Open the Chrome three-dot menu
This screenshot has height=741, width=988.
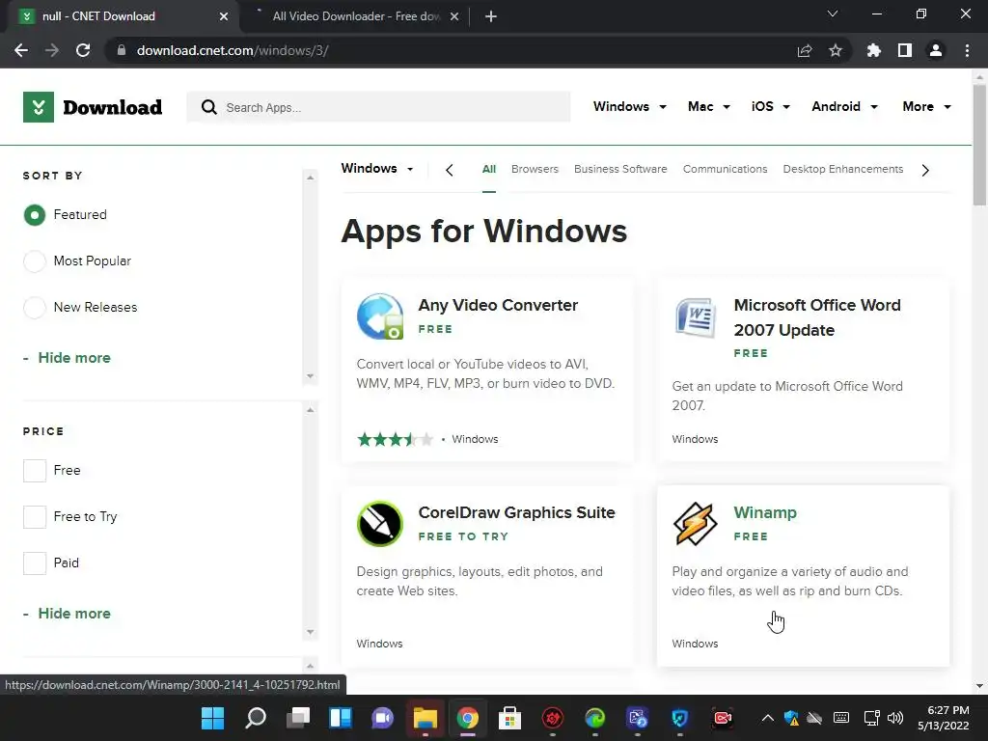click(x=967, y=50)
